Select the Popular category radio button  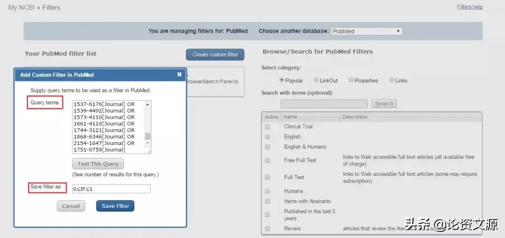[282, 80]
